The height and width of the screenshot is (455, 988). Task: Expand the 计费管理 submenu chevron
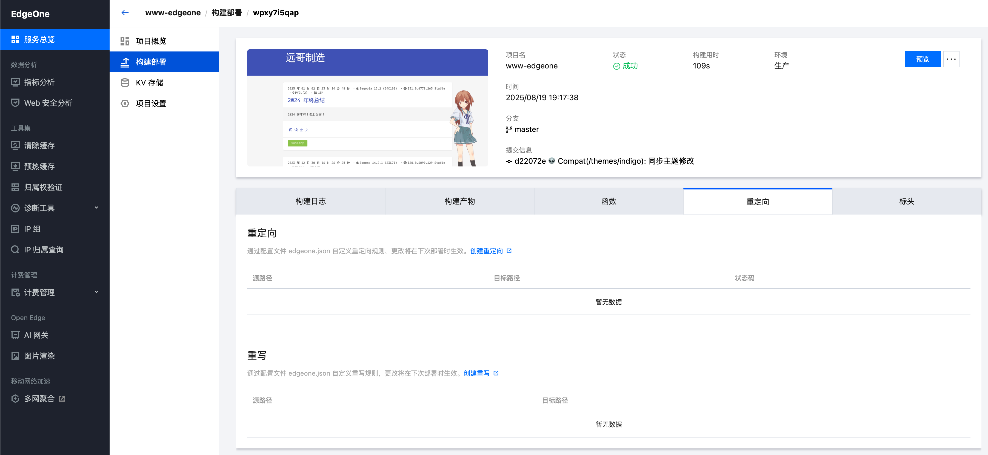click(96, 292)
